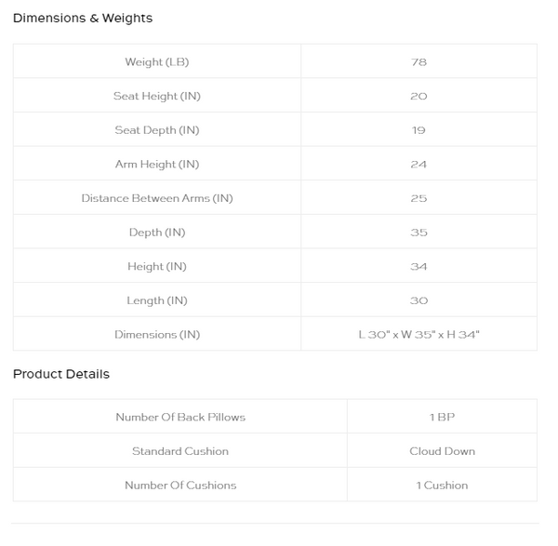Click the 1 BP value cell
The width and height of the screenshot is (558, 546).
click(x=443, y=417)
